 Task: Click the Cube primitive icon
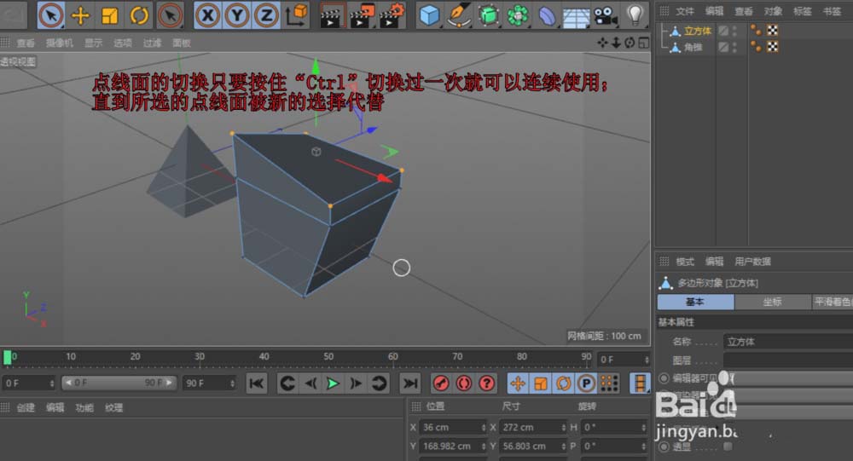[x=430, y=15]
